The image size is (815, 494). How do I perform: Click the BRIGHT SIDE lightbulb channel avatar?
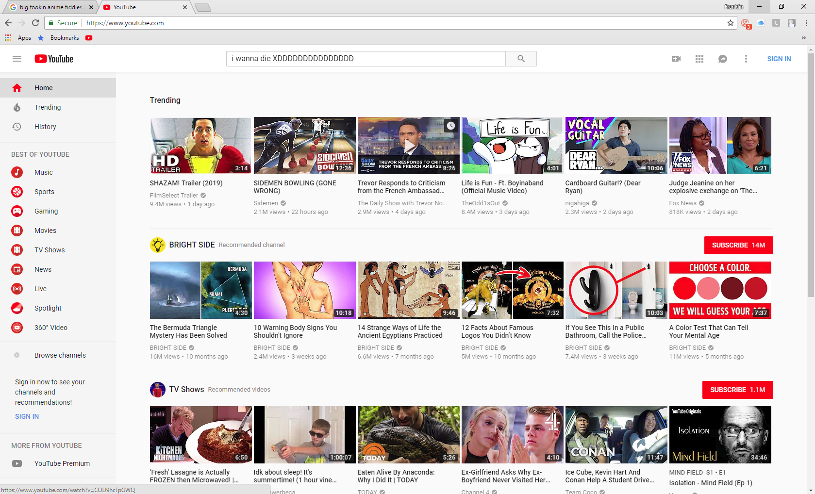coord(158,245)
